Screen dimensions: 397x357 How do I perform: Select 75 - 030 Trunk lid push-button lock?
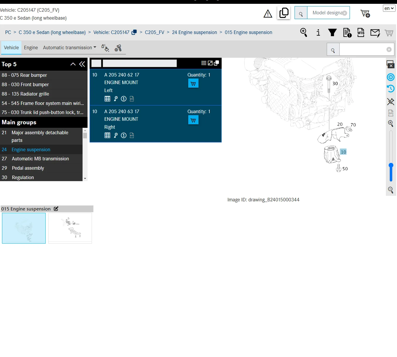tap(44, 112)
